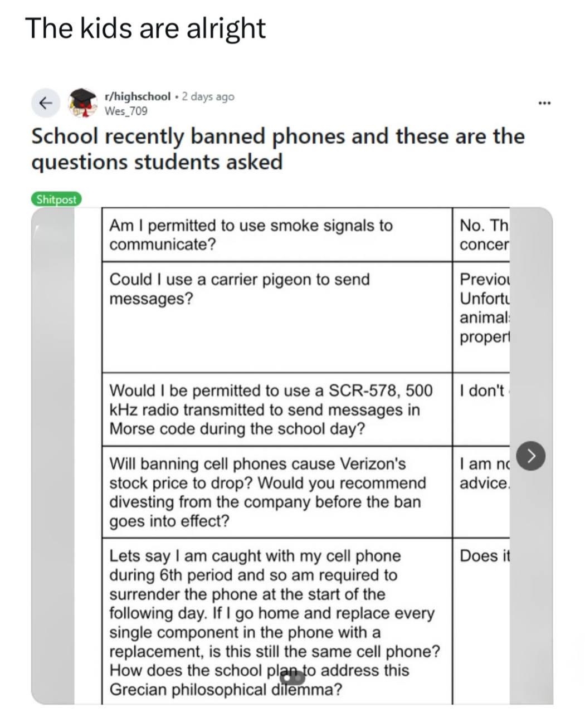Click the smoke signals question cell
The height and width of the screenshot is (713, 585).
point(276,235)
